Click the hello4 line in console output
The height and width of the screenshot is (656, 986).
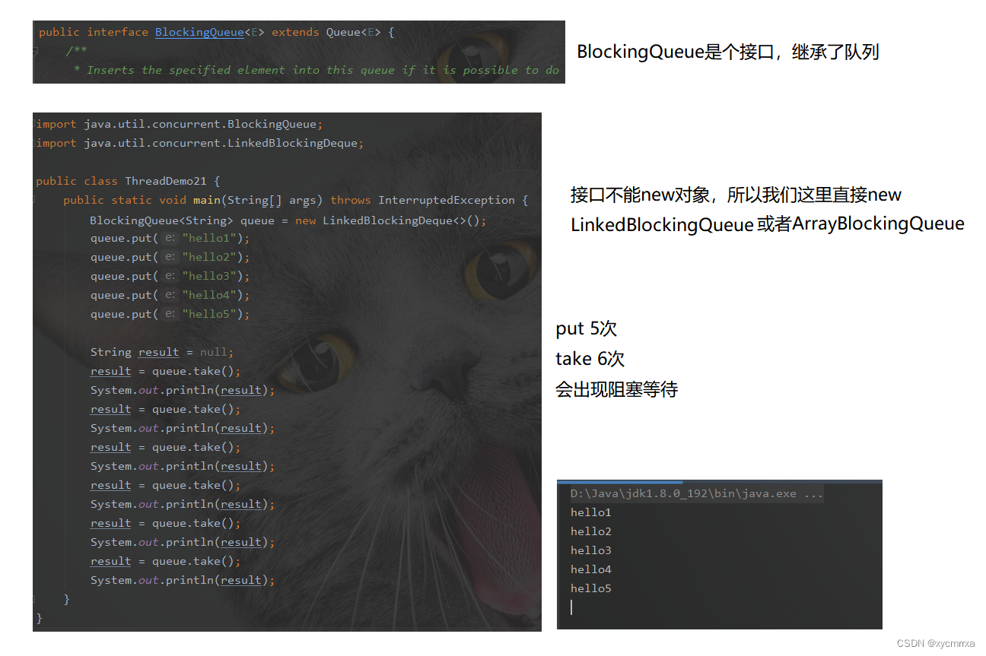coord(591,569)
